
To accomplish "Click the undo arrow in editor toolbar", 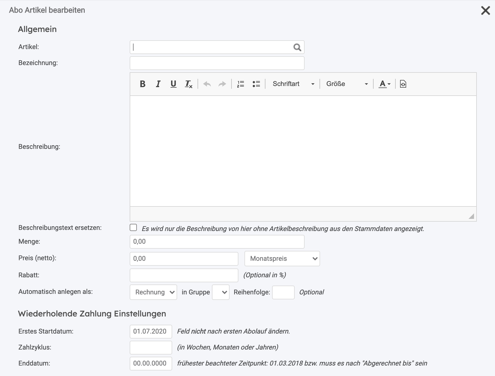I will (207, 84).
